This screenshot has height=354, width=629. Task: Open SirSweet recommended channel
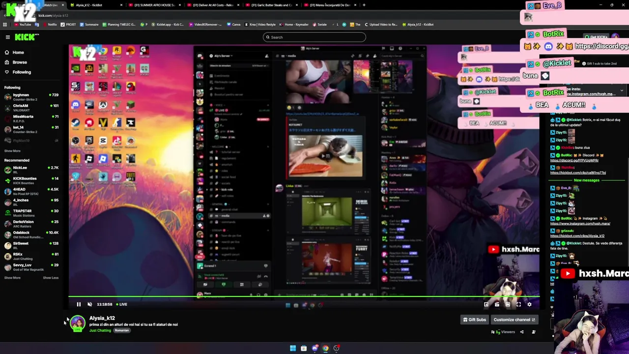point(30,245)
